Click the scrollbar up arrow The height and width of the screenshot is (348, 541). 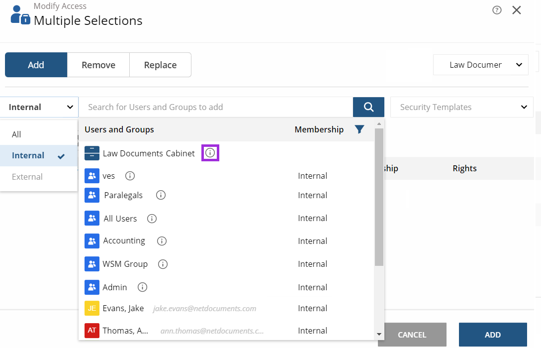tap(379, 124)
